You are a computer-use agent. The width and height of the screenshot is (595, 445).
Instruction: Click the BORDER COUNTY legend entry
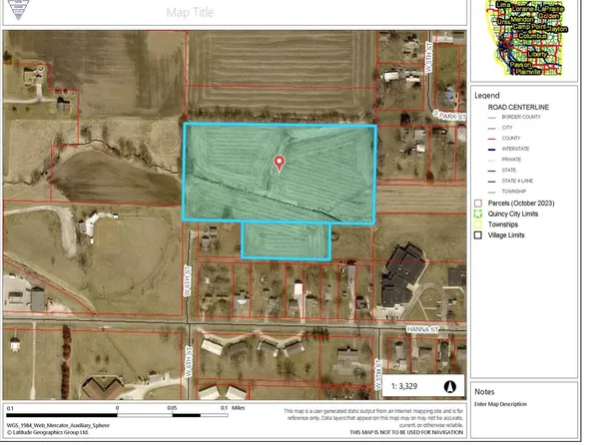[x=521, y=117]
